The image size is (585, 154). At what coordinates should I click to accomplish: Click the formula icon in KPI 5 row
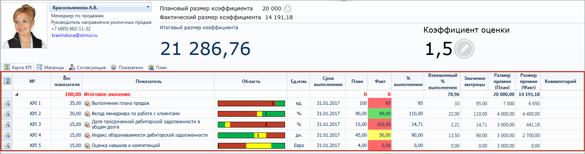7,146
